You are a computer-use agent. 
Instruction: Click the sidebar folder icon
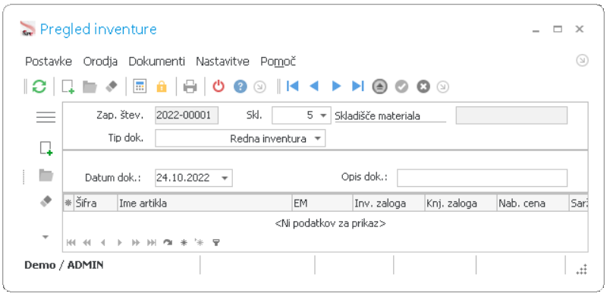(x=46, y=175)
